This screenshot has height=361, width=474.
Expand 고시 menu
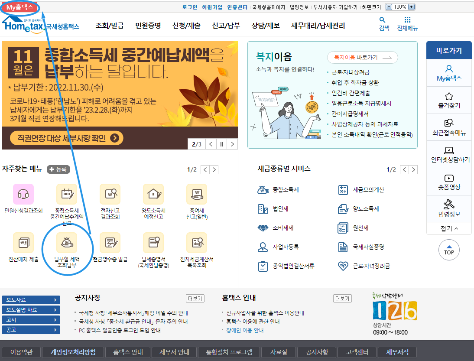pyautogui.click(x=31, y=320)
